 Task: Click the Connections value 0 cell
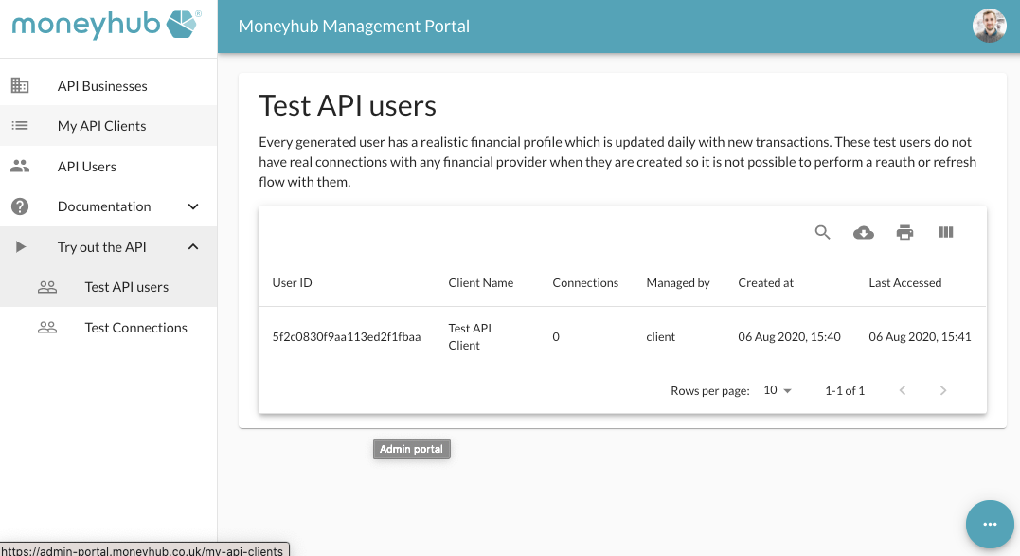[x=556, y=337]
